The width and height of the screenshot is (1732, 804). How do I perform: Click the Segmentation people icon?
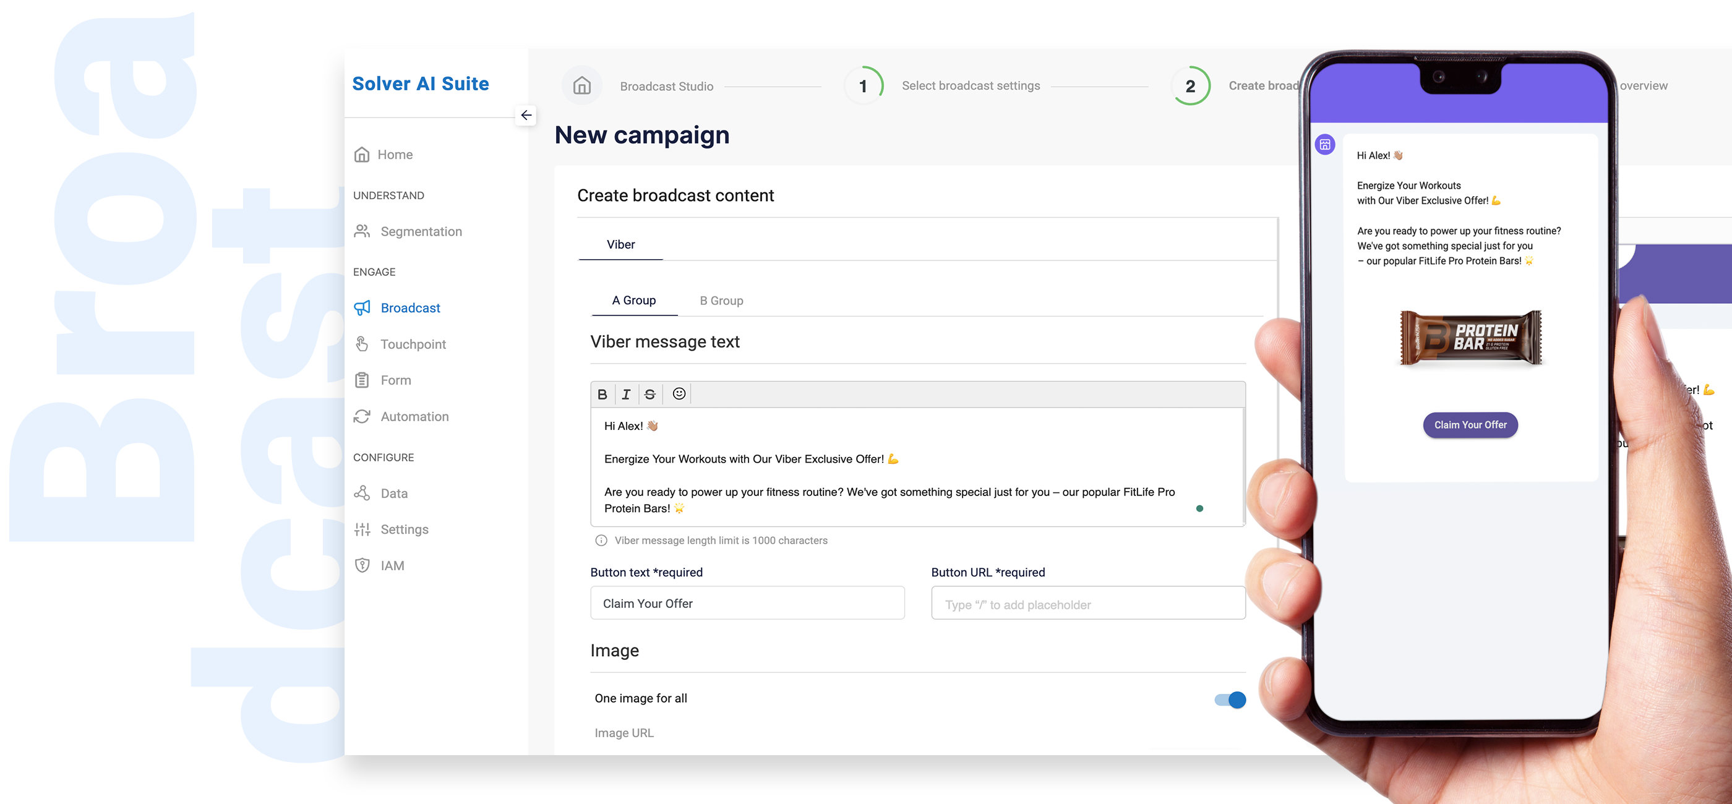(362, 231)
